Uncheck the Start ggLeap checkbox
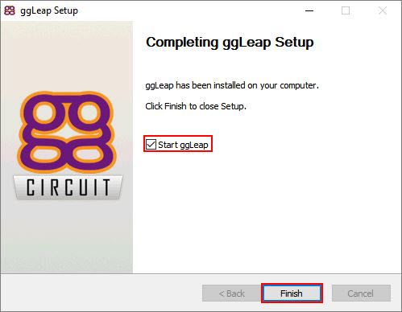 pos(151,145)
